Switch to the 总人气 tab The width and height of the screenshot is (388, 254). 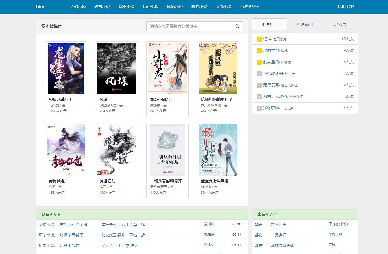point(340,24)
